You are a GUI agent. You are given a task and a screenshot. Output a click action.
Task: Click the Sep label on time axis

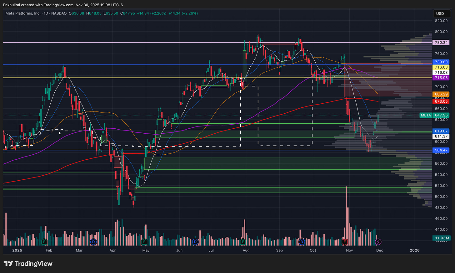(279, 250)
